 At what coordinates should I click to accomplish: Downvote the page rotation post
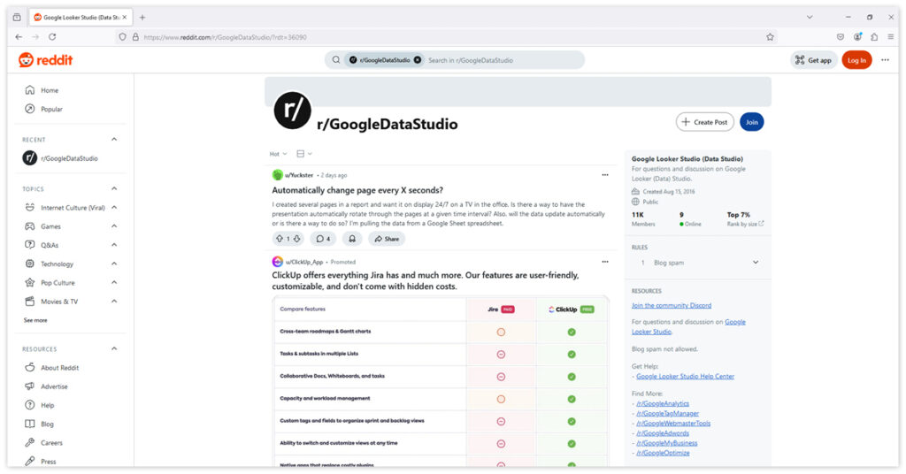296,239
